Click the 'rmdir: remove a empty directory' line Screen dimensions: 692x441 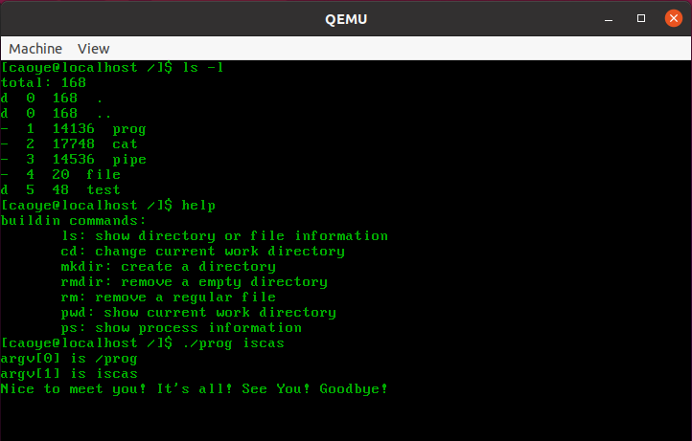click(195, 282)
